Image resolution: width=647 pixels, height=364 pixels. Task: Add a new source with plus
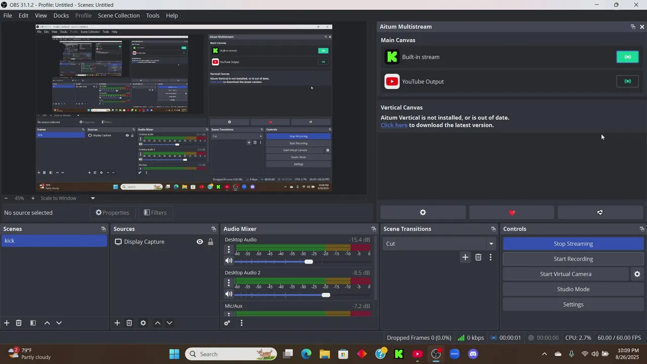(117, 323)
